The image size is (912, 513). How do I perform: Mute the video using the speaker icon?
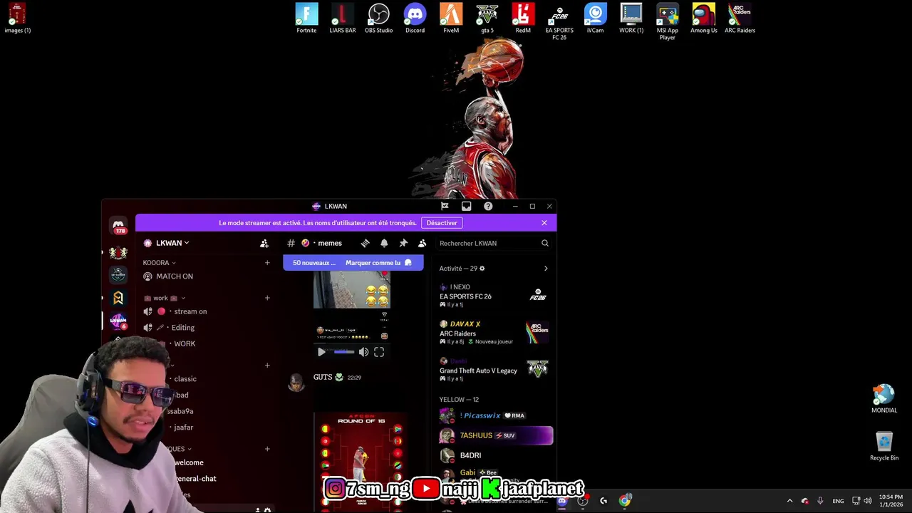363,352
